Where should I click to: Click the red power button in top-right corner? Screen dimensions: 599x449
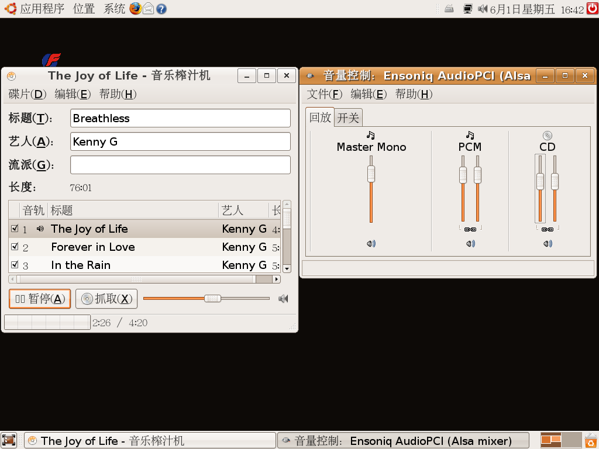(x=593, y=8)
